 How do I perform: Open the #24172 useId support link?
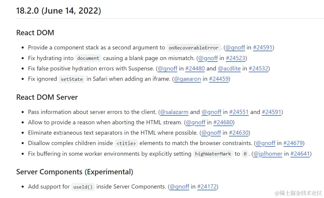click(x=207, y=186)
